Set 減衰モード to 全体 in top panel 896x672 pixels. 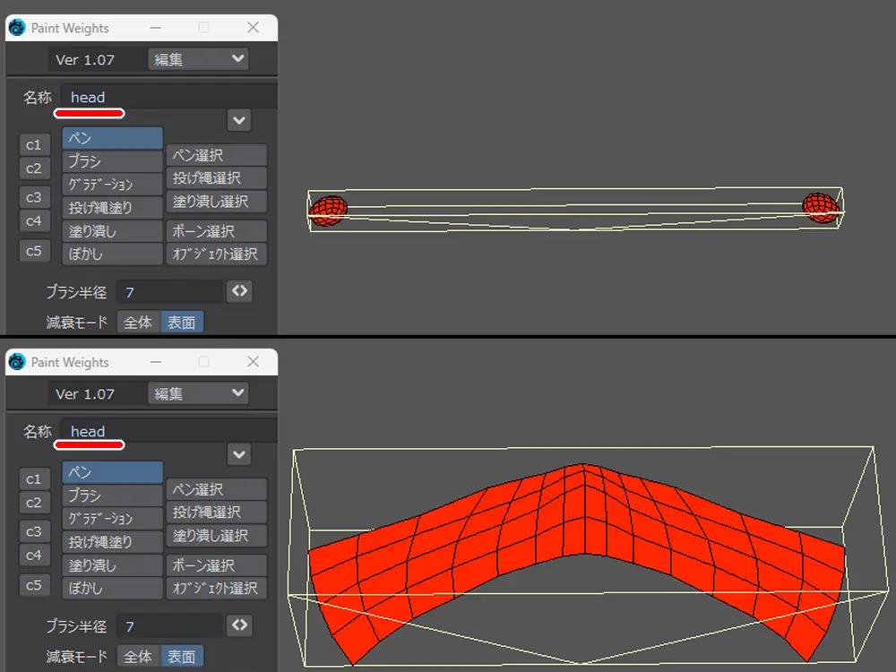[x=138, y=323]
